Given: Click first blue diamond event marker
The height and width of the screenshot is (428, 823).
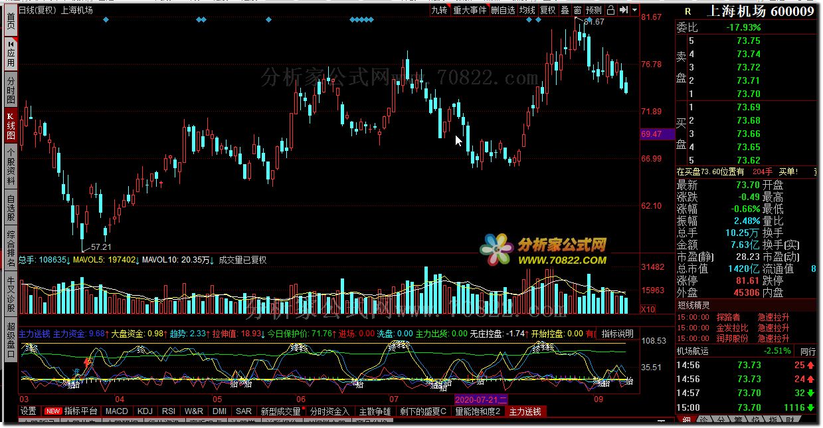Looking at the screenshot, I should point(106,20).
